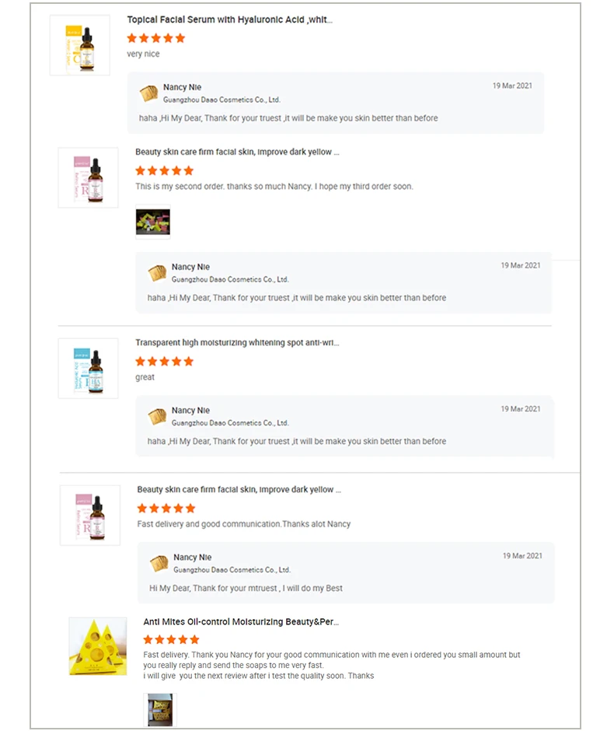The width and height of the screenshot is (614, 731).
Task: Open pink serum thumbnail beside 'Thanks alot Nancy' review
Action: (90, 515)
